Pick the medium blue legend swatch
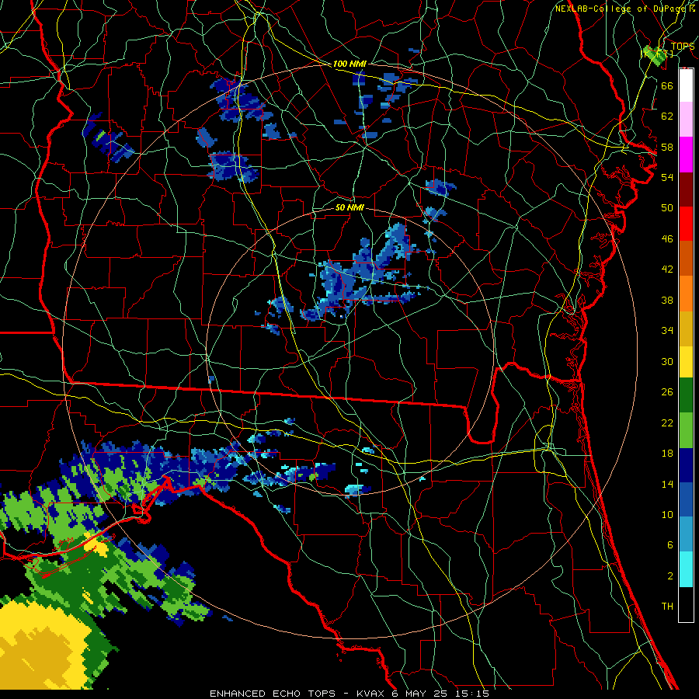 coord(686,499)
